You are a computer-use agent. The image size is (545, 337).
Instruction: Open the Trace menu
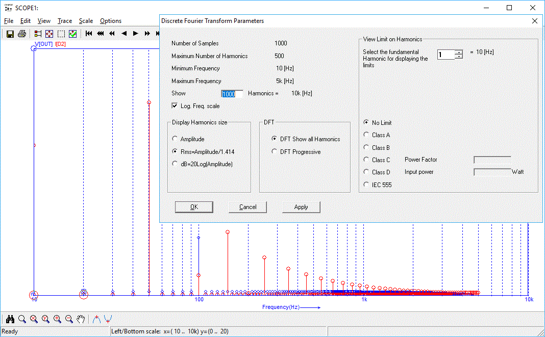pyautogui.click(x=65, y=21)
